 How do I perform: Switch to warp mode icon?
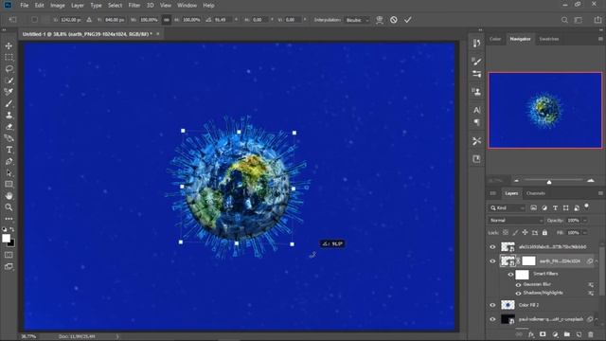point(380,20)
